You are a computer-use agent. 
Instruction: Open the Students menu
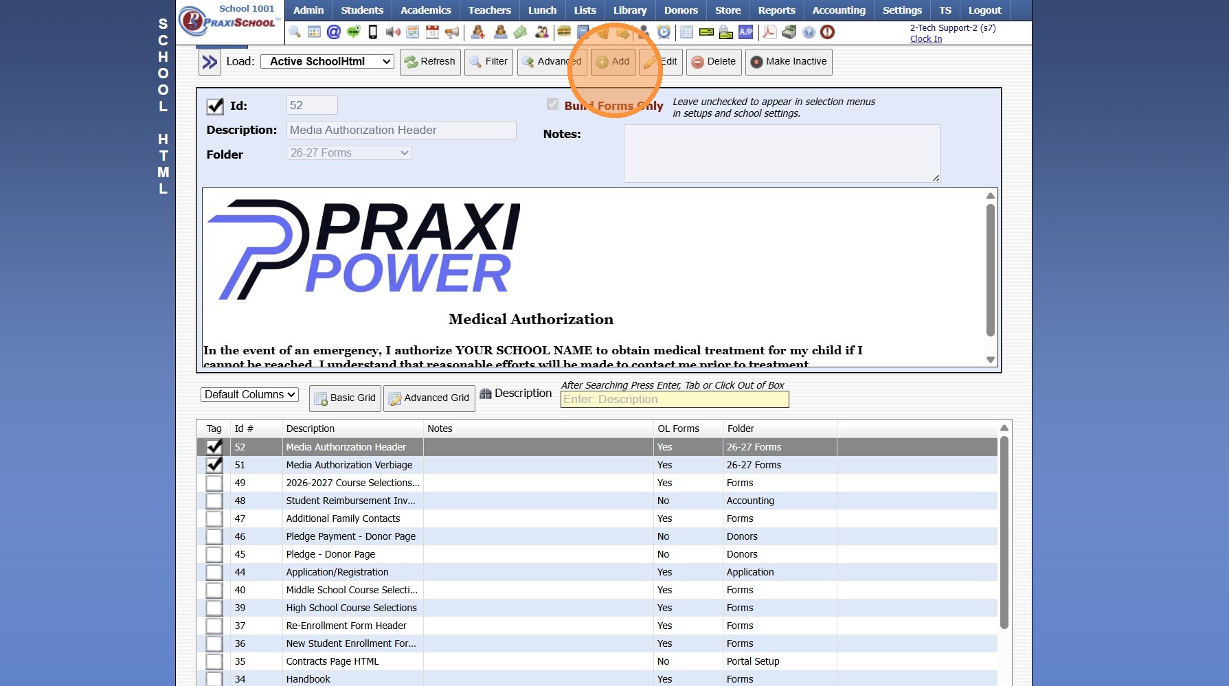click(362, 10)
